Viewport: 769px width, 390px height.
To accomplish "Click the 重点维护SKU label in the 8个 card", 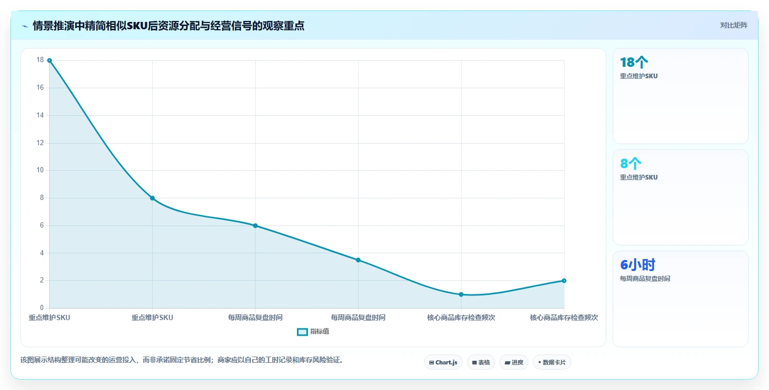I will (x=639, y=178).
